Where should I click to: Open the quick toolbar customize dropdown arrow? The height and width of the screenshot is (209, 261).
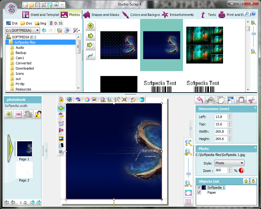pos(62,5)
